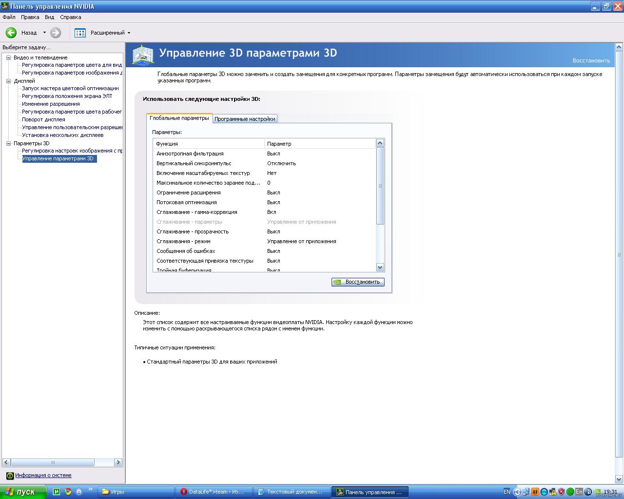Click the System information icon
Screen dimensions: 624x499
point(10,476)
